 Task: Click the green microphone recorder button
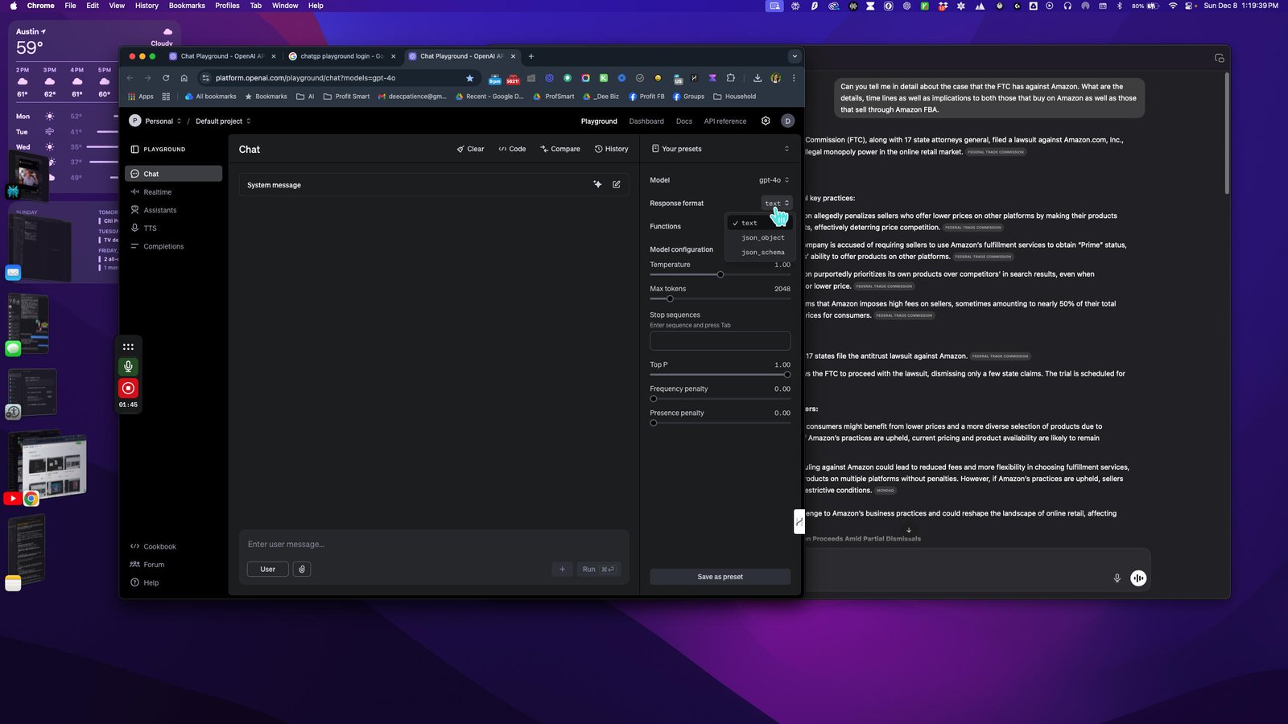tap(128, 366)
